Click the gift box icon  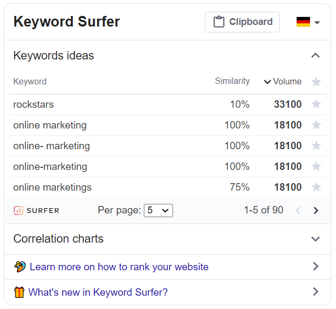[x=19, y=293]
